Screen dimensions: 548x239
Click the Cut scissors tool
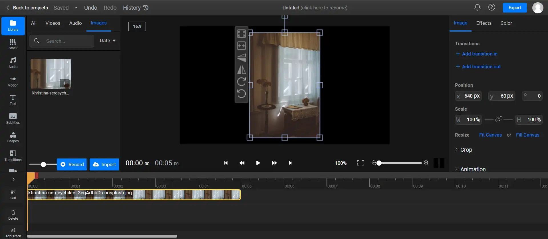pyautogui.click(x=13, y=195)
